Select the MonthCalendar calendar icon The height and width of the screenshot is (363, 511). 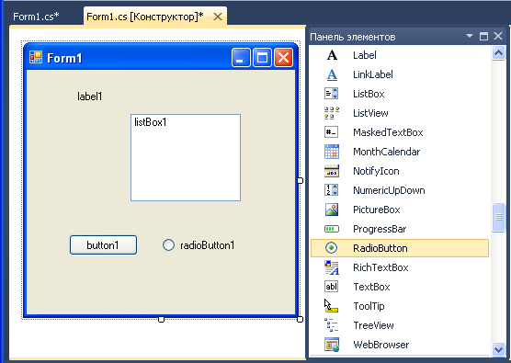332,152
